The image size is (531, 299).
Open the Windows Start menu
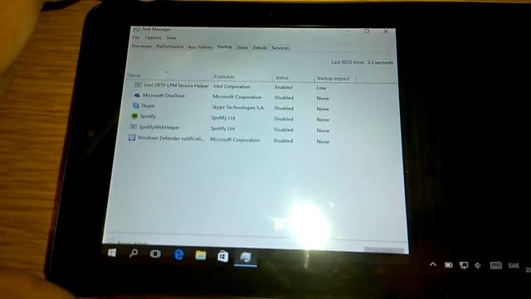tap(112, 252)
